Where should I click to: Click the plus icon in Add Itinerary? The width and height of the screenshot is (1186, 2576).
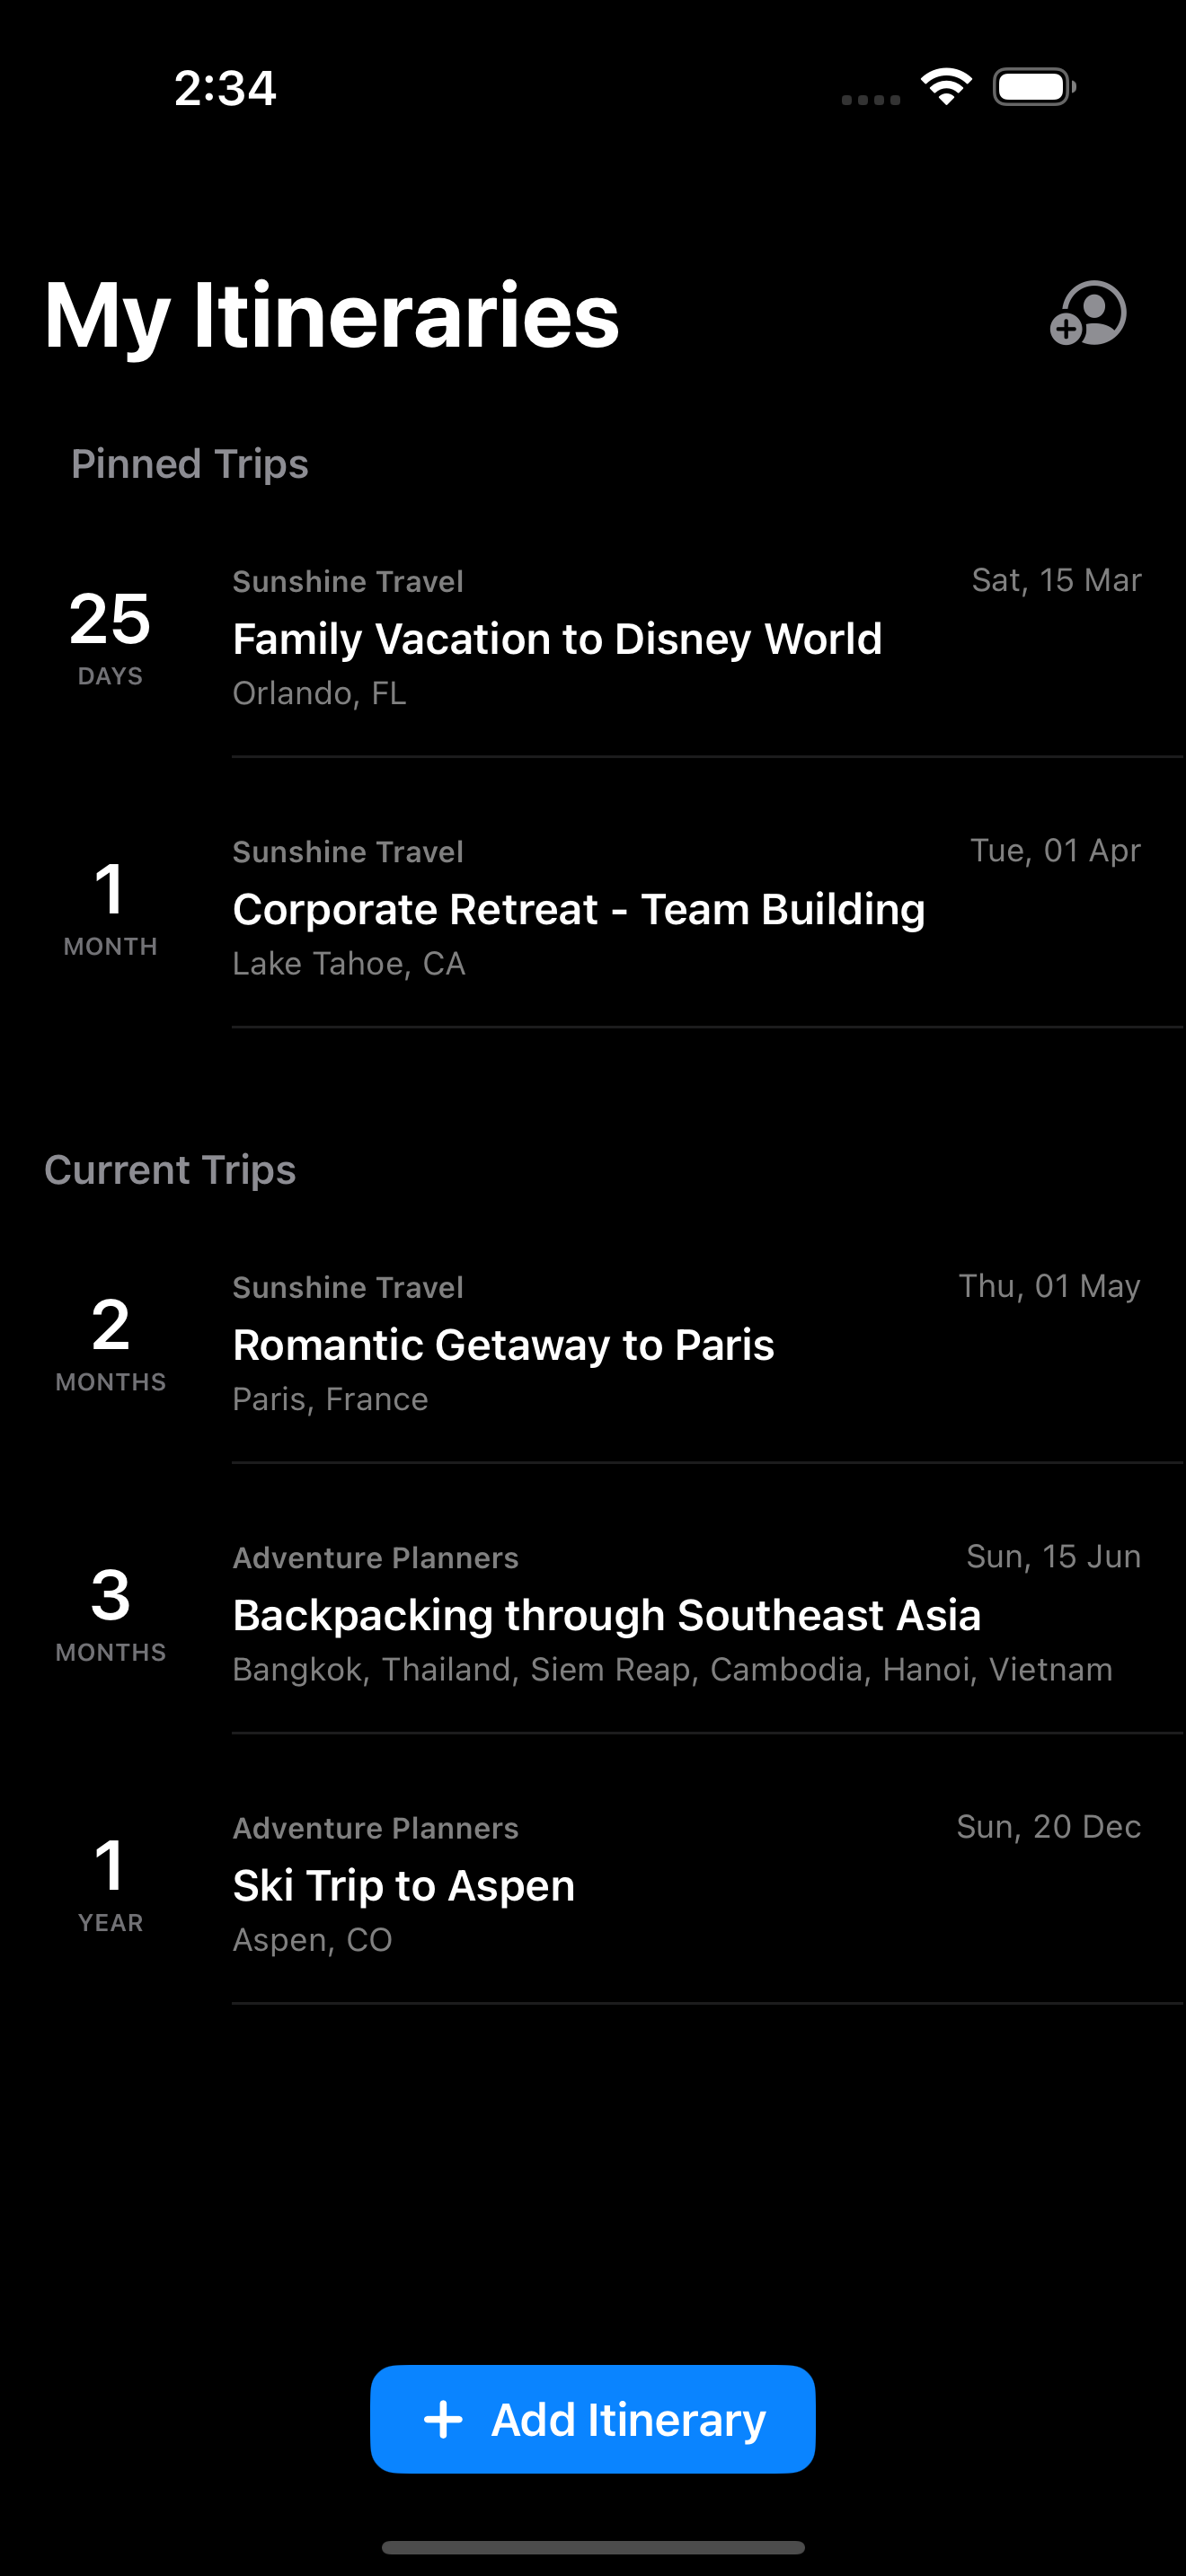443,2419
